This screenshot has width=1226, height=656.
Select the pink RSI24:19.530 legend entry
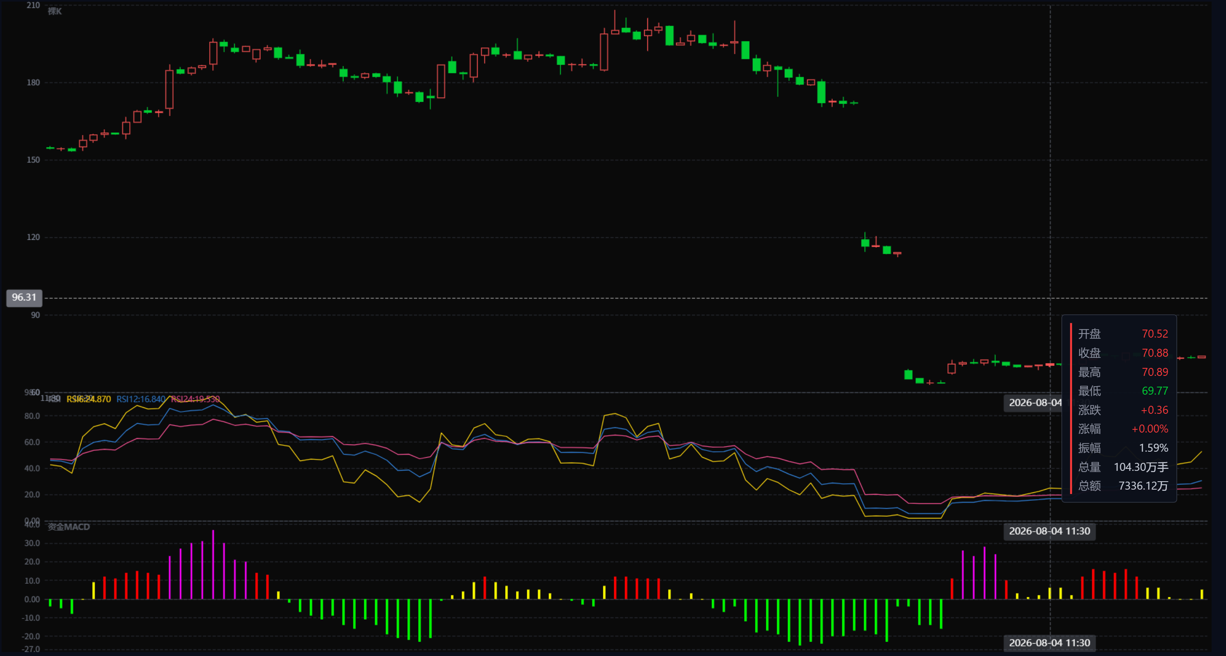[195, 399]
